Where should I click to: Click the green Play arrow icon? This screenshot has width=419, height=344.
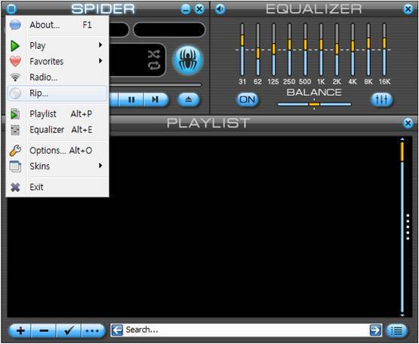pyautogui.click(x=15, y=46)
